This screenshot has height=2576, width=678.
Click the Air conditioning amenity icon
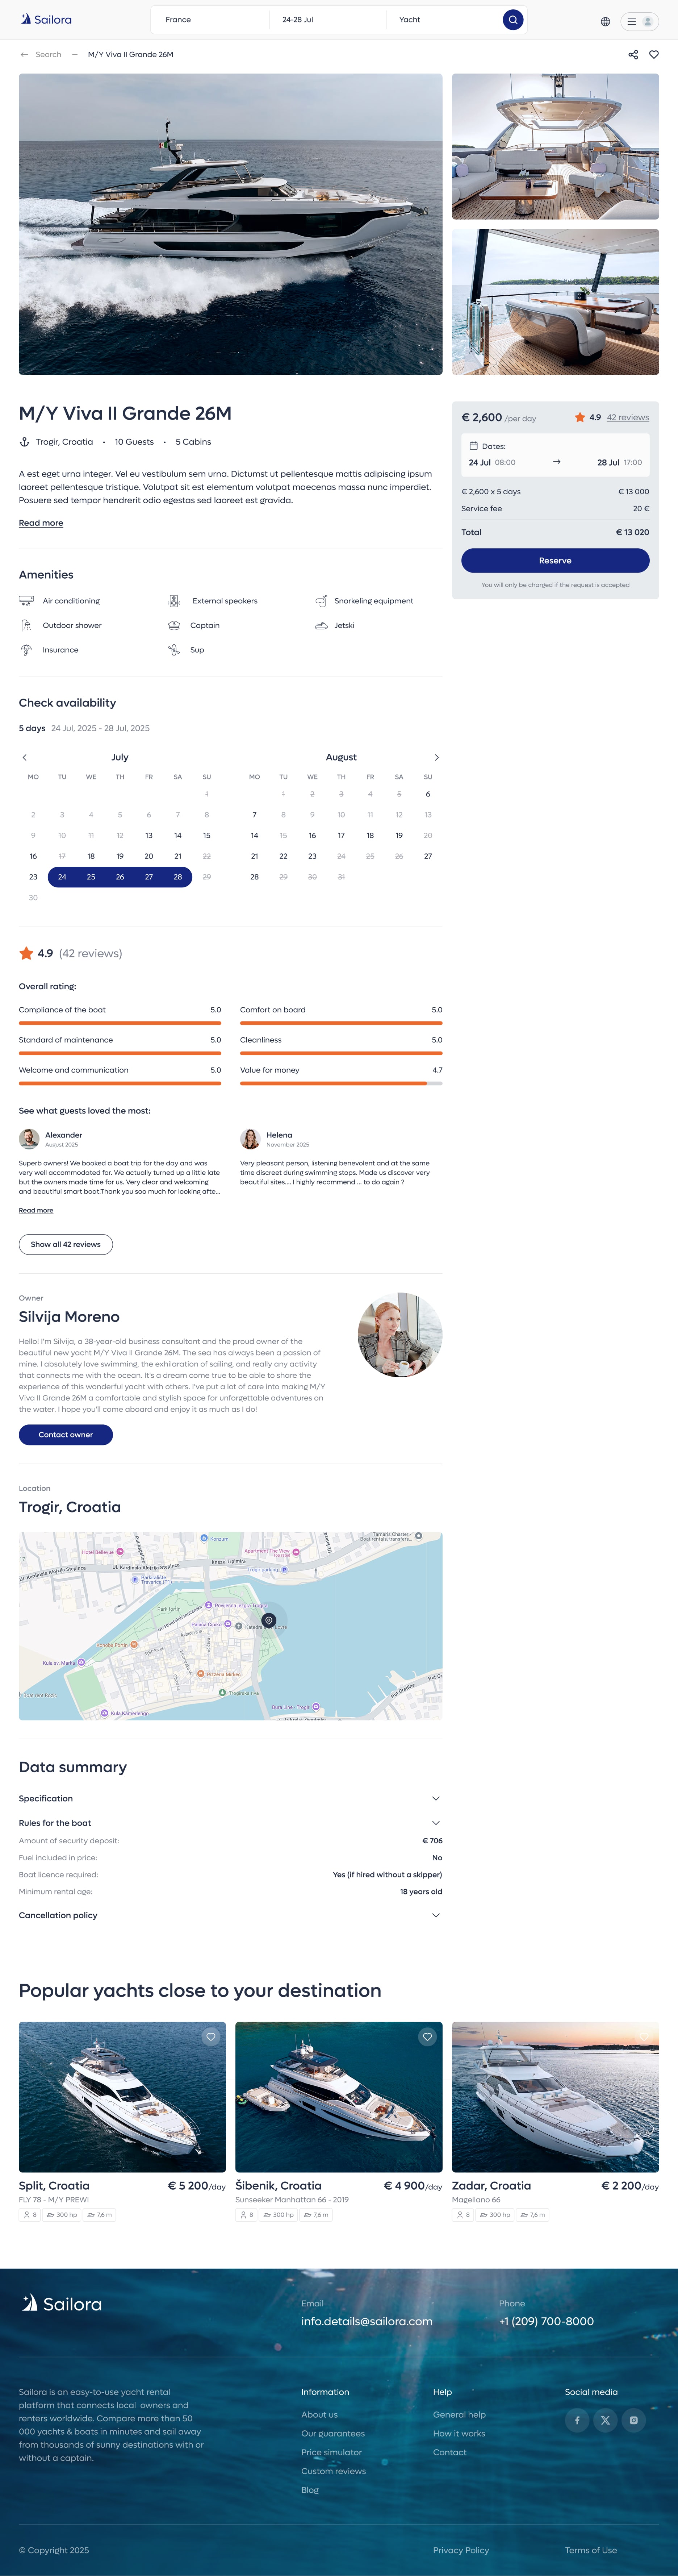(26, 601)
